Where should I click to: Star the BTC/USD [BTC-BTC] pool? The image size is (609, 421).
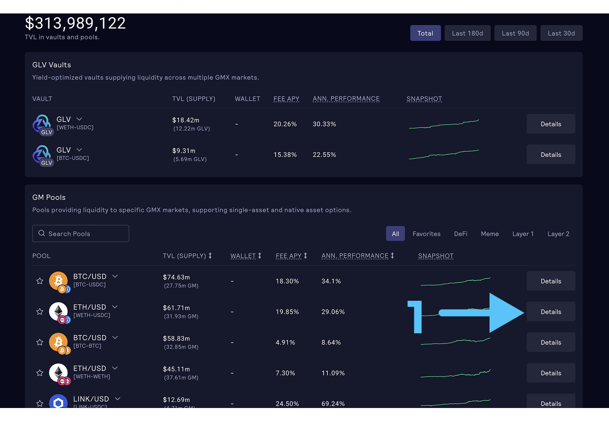pyautogui.click(x=40, y=342)
